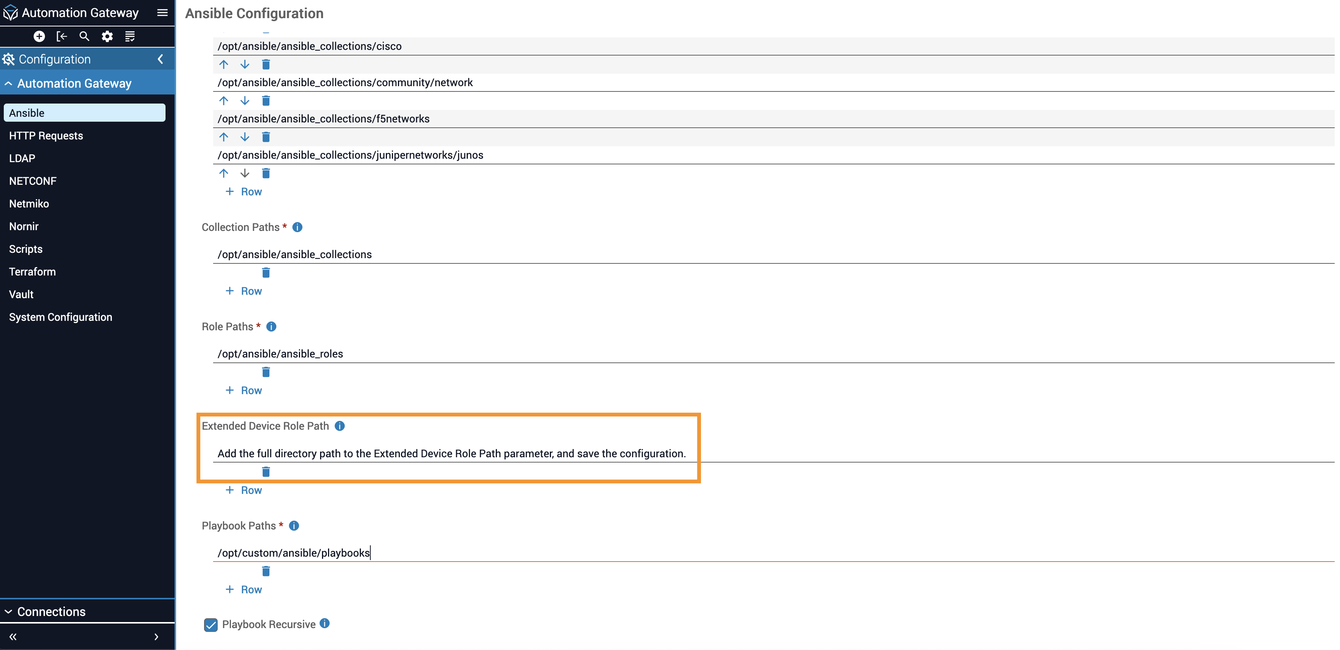Select Terraform in the sidebar
The image size is (1340, 650).
(x=32, y=272)
